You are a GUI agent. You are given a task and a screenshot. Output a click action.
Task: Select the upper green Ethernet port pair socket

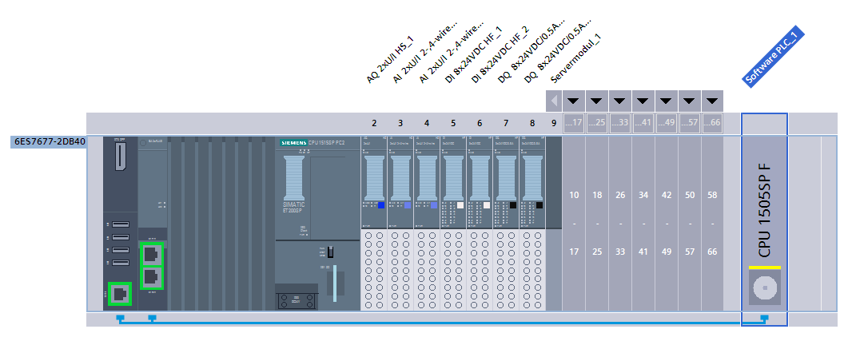coord(152,254)
